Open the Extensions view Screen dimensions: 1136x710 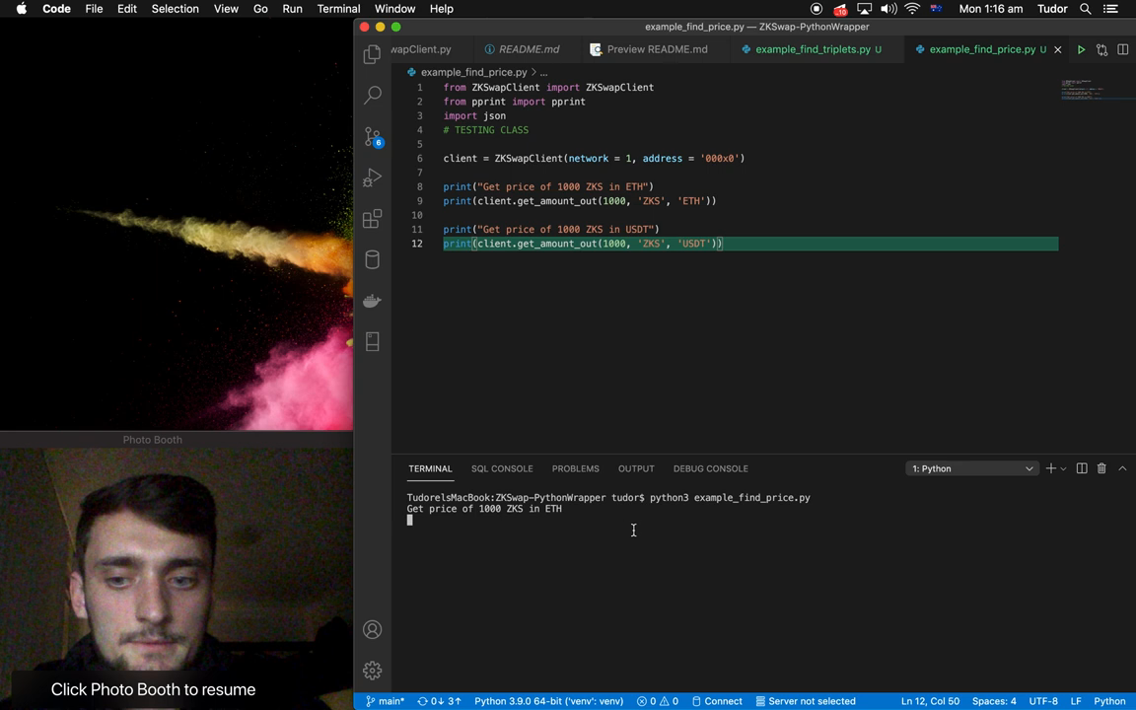(373, 218)
